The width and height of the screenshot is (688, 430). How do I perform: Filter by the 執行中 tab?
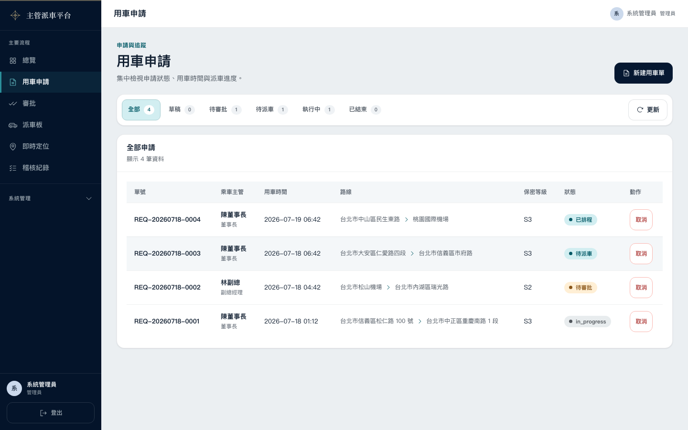tap(318, 110)
